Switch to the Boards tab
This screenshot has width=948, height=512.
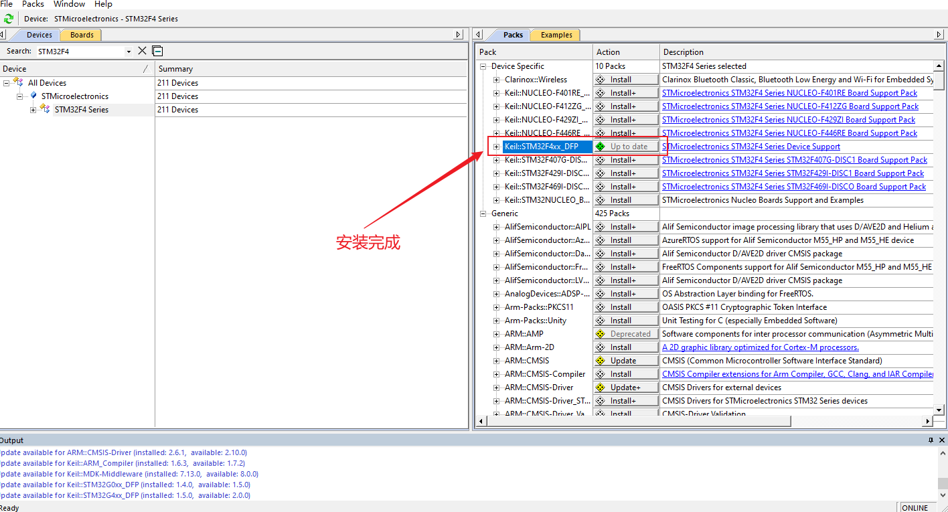click(82, 35)
